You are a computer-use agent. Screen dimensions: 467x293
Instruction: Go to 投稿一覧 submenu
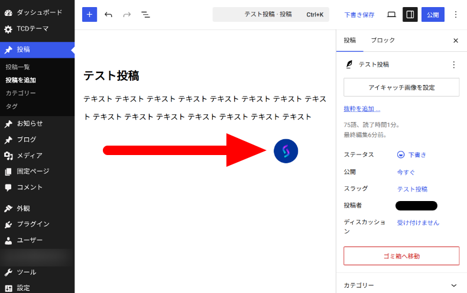[18, 67]
